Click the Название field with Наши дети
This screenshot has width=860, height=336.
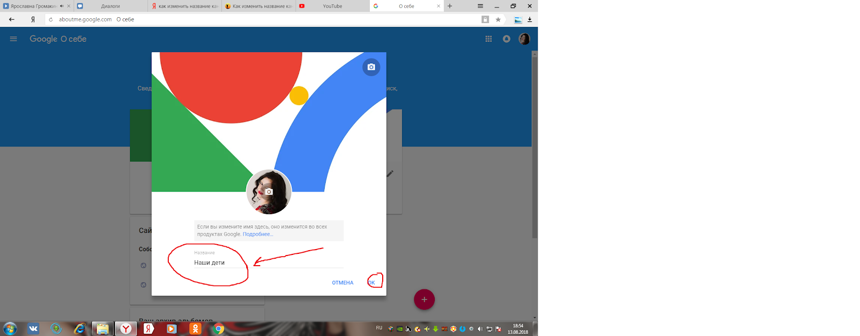(x=269, y=262)
